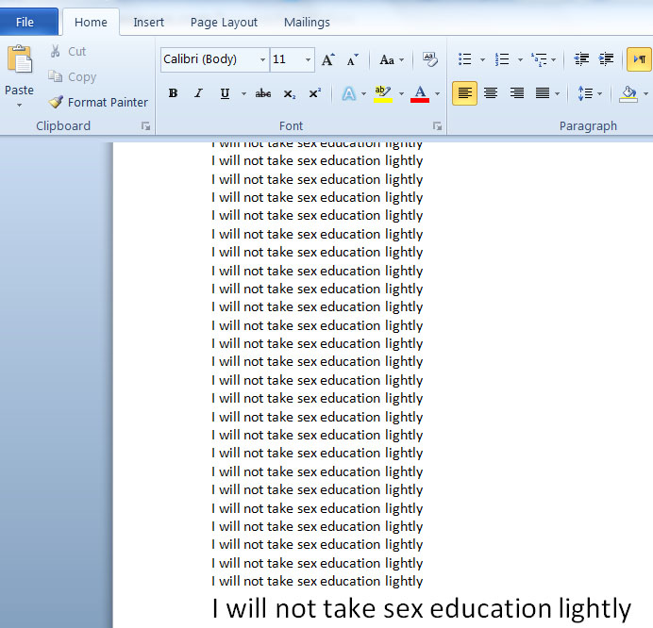Decrease the paragraph indent

(x=581, y=59)
